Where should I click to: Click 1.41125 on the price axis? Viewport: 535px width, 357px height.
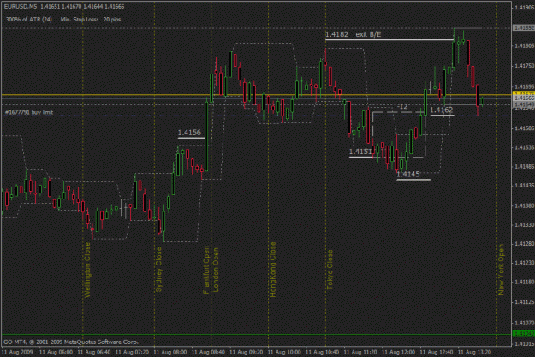525,302
